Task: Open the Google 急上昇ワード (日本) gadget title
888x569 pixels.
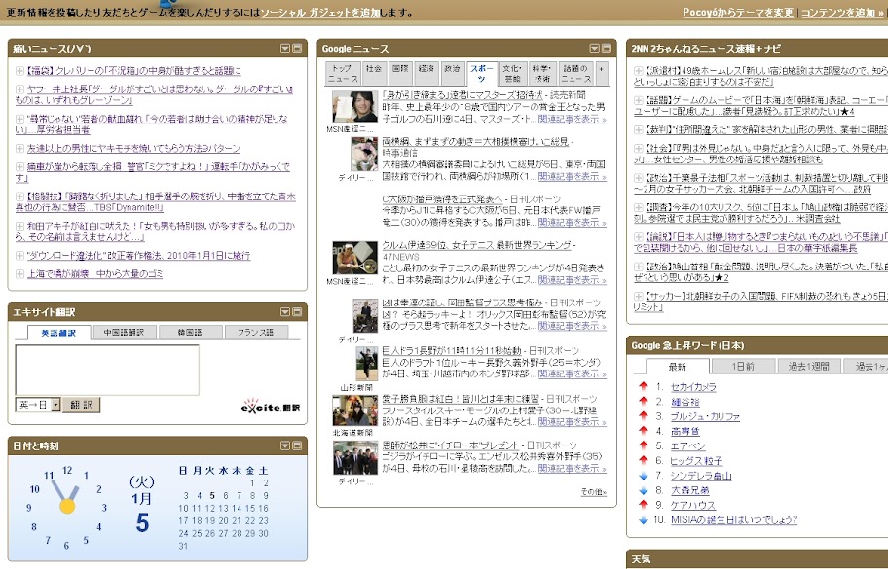Action: 687,345
